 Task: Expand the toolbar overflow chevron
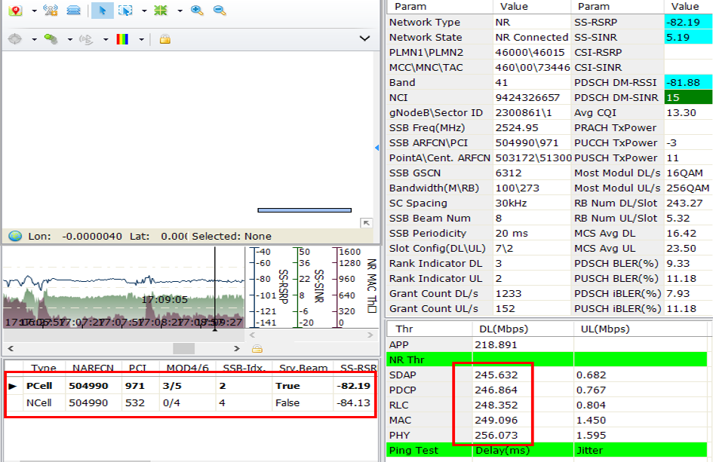pyautogui.click(x=364, y=38)
